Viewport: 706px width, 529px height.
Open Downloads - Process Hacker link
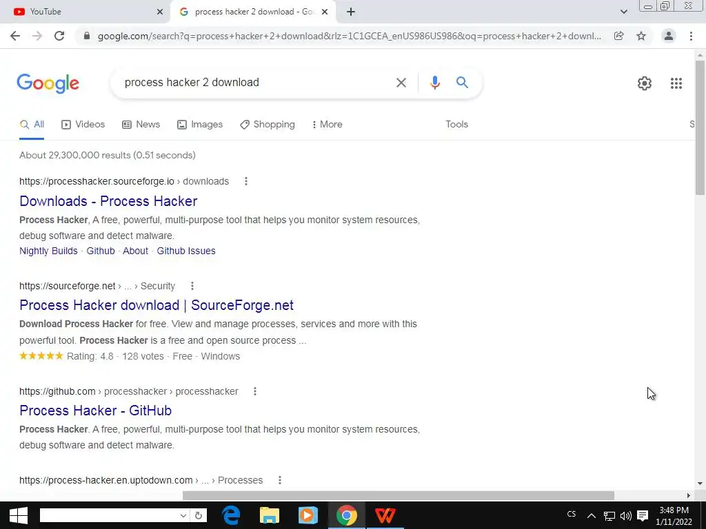click(108, 201)
